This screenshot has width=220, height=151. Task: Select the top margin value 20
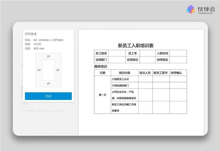(x=48, y=56)
